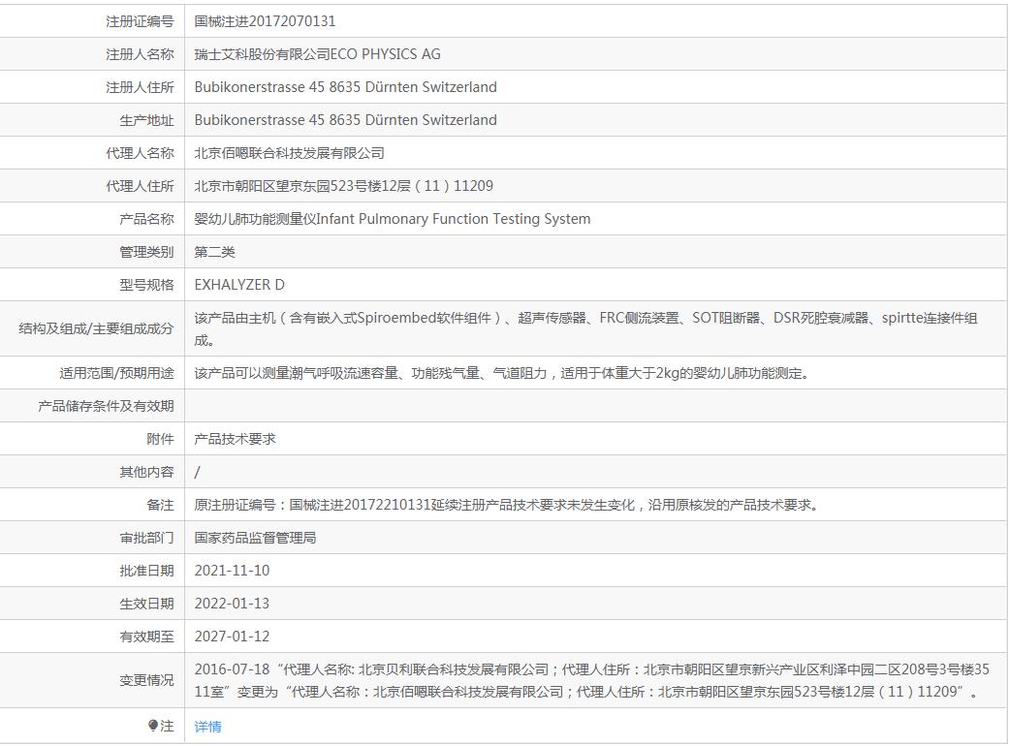Click the agent address 望京东园523号楼 value
The image size is (1010, 746).
[343, 186]
